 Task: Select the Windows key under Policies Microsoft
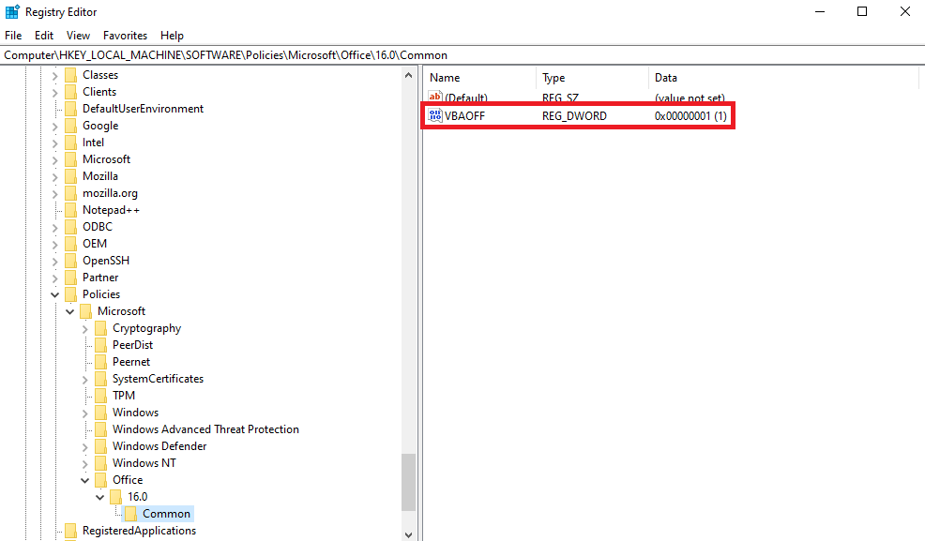click(x=136, y=413)
